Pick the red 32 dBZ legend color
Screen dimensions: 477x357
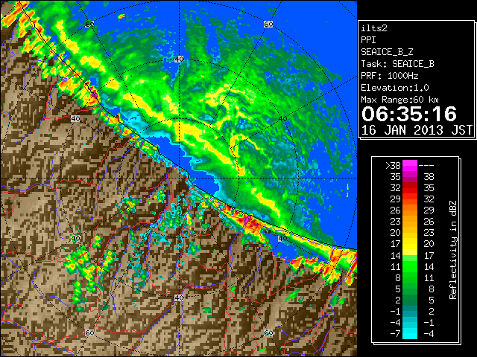coord(410,188)
